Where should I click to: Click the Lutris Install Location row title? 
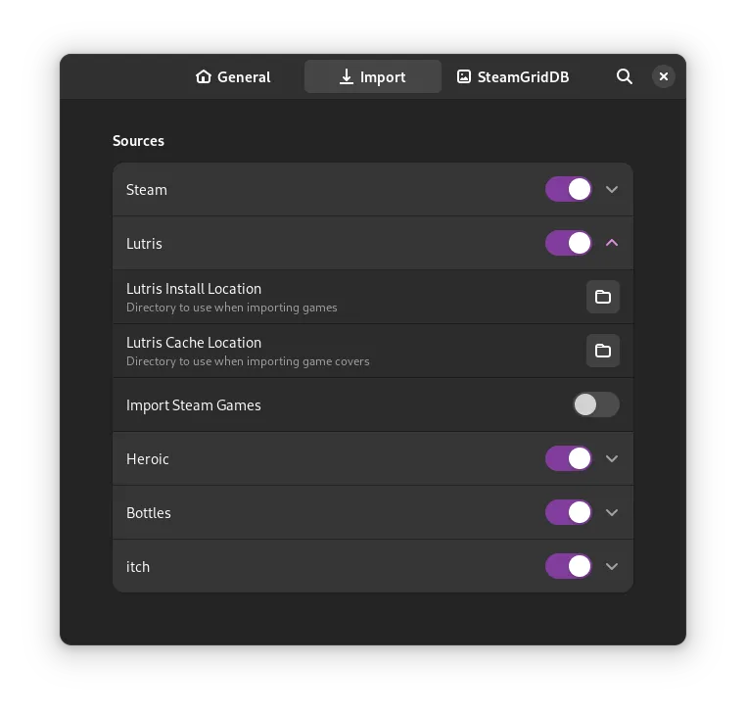click(194, 289)
